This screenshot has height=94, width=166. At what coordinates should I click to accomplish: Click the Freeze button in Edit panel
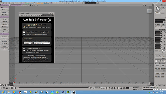(x=157, y=73)
